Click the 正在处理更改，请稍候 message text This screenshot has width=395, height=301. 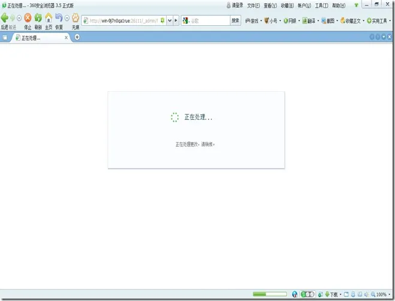click(x=195, y=144)
